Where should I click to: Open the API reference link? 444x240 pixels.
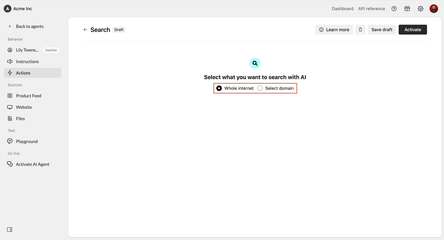click(371, 9)
